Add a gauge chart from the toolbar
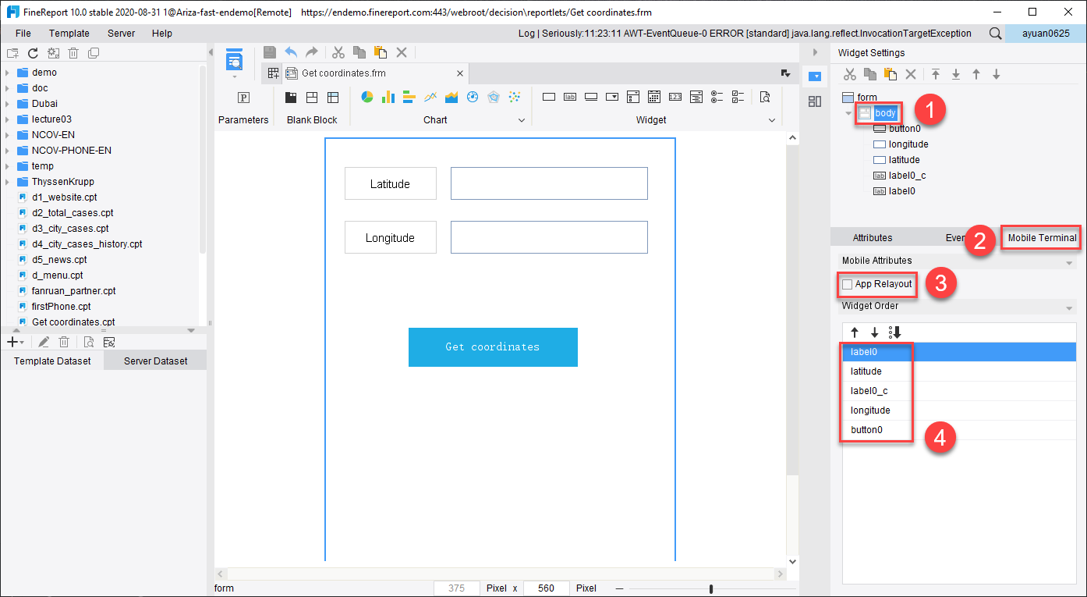 (x=473, y=97)
